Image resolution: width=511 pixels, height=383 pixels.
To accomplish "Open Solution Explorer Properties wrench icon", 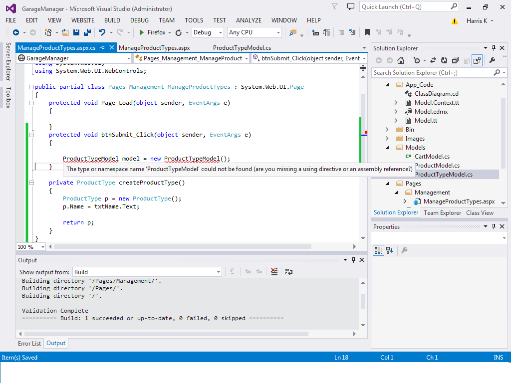I will tap(492, 60).
